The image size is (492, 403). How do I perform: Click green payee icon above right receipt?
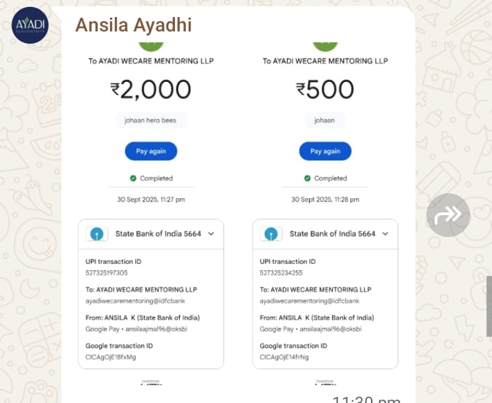325,43
